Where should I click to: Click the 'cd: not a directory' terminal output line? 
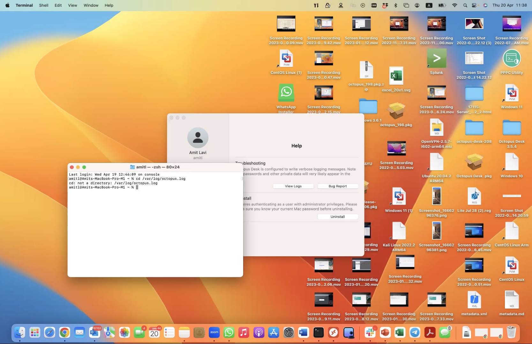point(113,183)
